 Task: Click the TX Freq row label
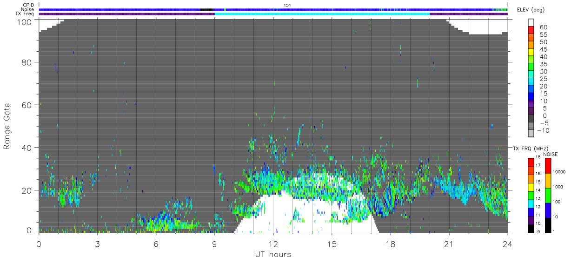tap(25, 14)
